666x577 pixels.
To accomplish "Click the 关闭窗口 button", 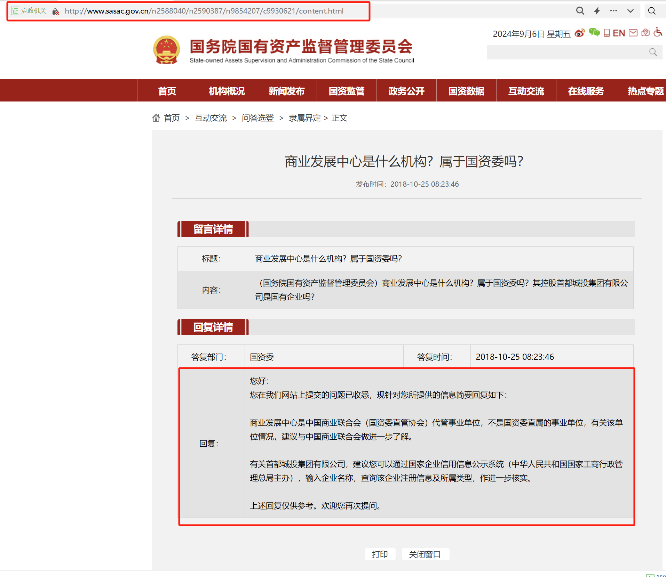I will (425, 554).
